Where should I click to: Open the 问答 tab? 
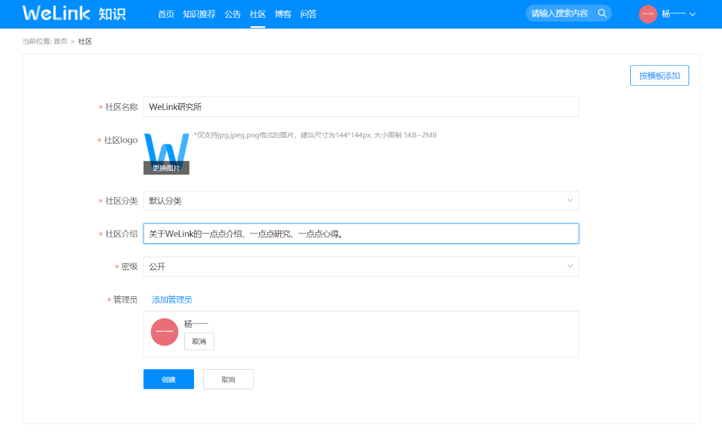pyautogui.click(x=308, y=14)
